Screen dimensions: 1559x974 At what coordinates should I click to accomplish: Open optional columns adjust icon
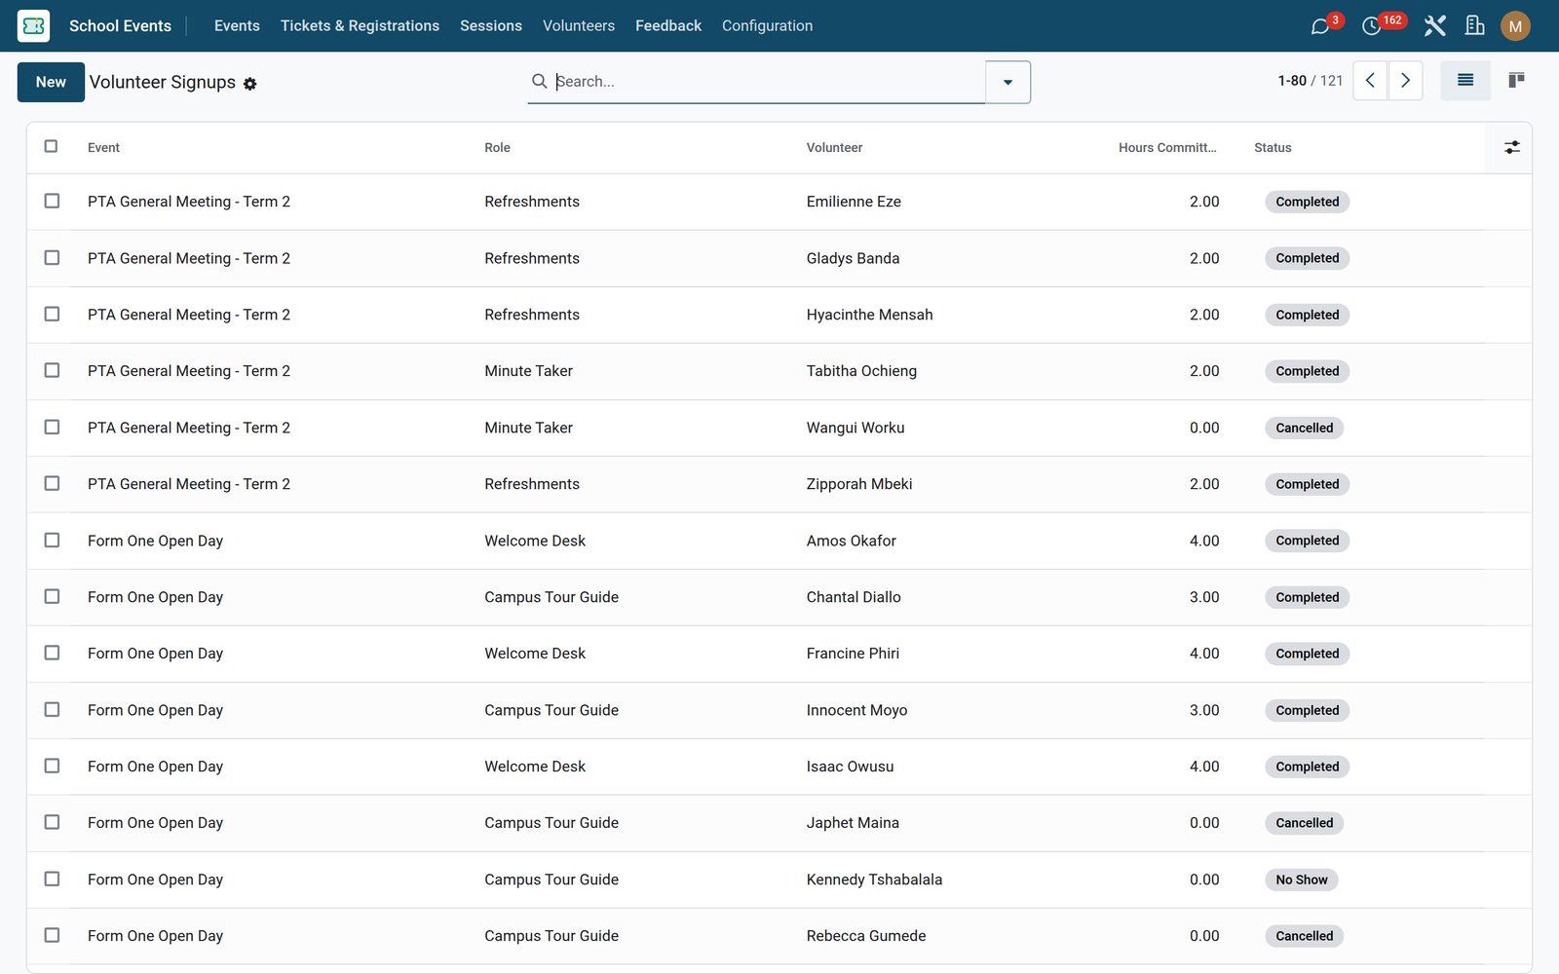pos(1511,147)
